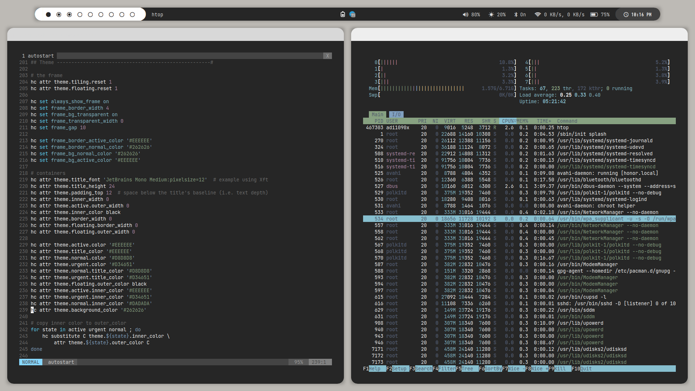Close the autostart buffer tab with X
This screenshot has width=695, height=391.
tap(327, 56)
